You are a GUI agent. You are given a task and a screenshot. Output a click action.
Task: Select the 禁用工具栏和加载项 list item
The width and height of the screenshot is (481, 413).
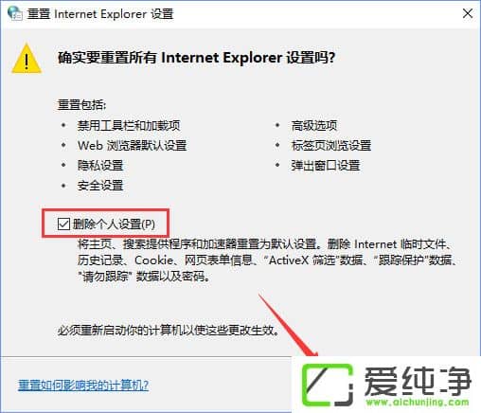click(x=129, y=126)
